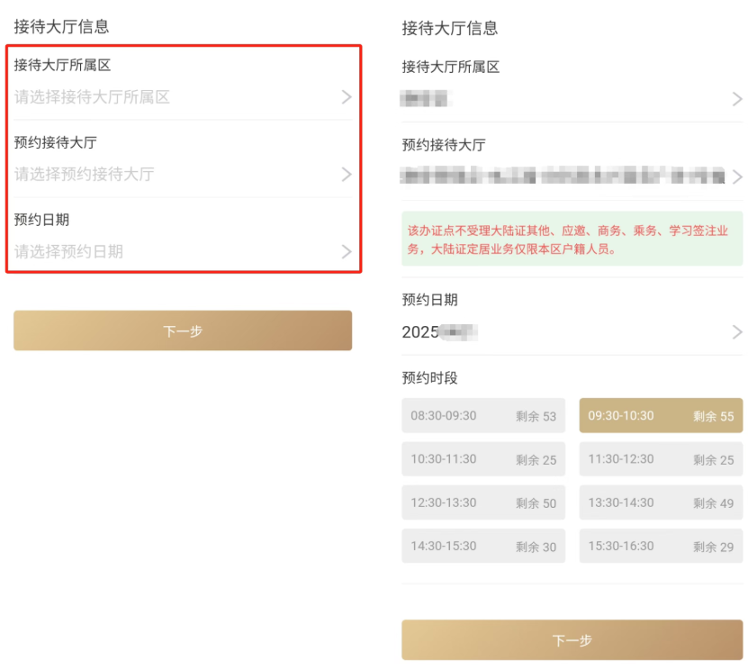Tap the 请选择预约日期 placeholder field

69,252
